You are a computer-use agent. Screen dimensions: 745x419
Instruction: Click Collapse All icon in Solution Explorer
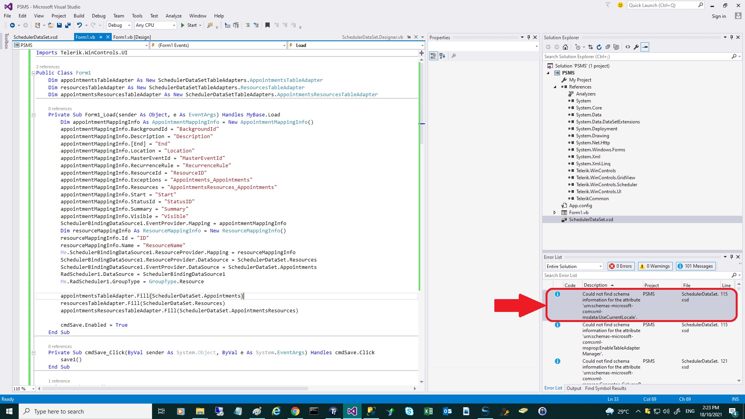pos(608,47)
